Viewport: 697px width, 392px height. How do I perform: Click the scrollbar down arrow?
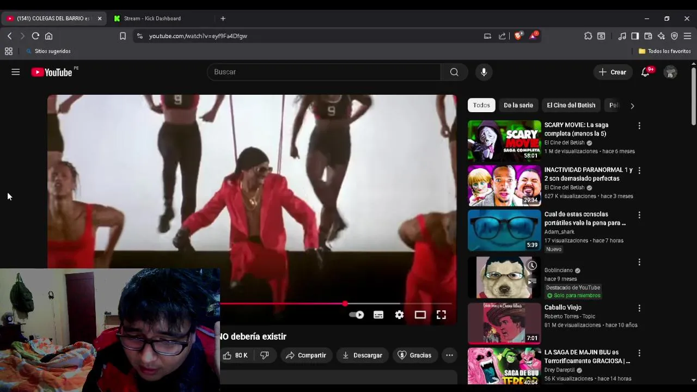click(x=693, y=380)
